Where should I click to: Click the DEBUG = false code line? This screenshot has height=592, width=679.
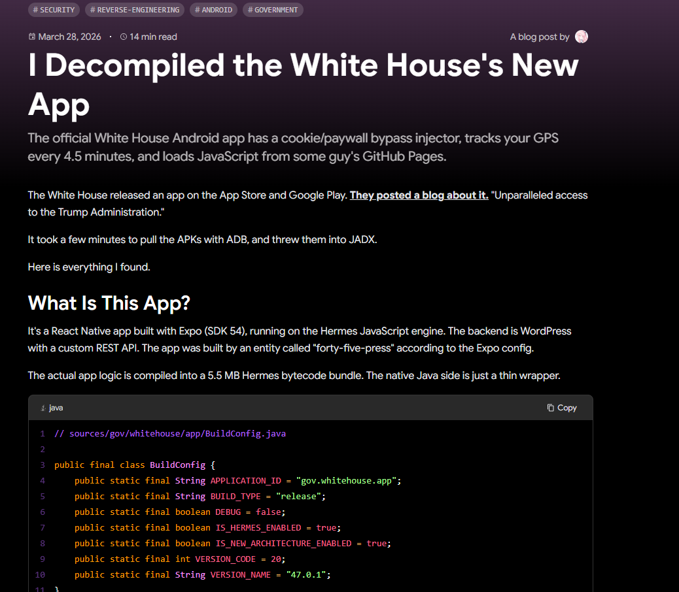(x=180, y=512)
